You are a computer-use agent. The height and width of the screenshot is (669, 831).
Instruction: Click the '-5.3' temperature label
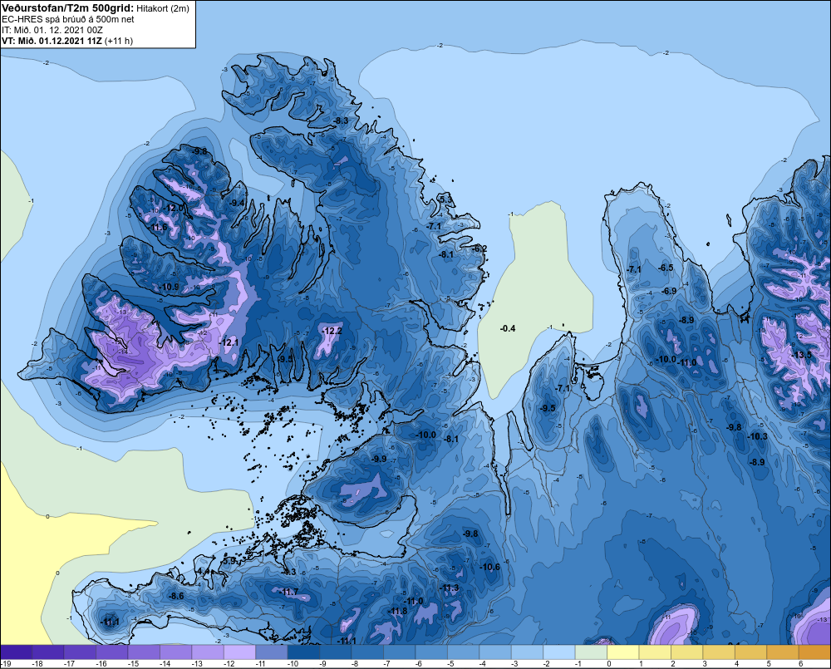pyautogui.click(x=446, y=199)
